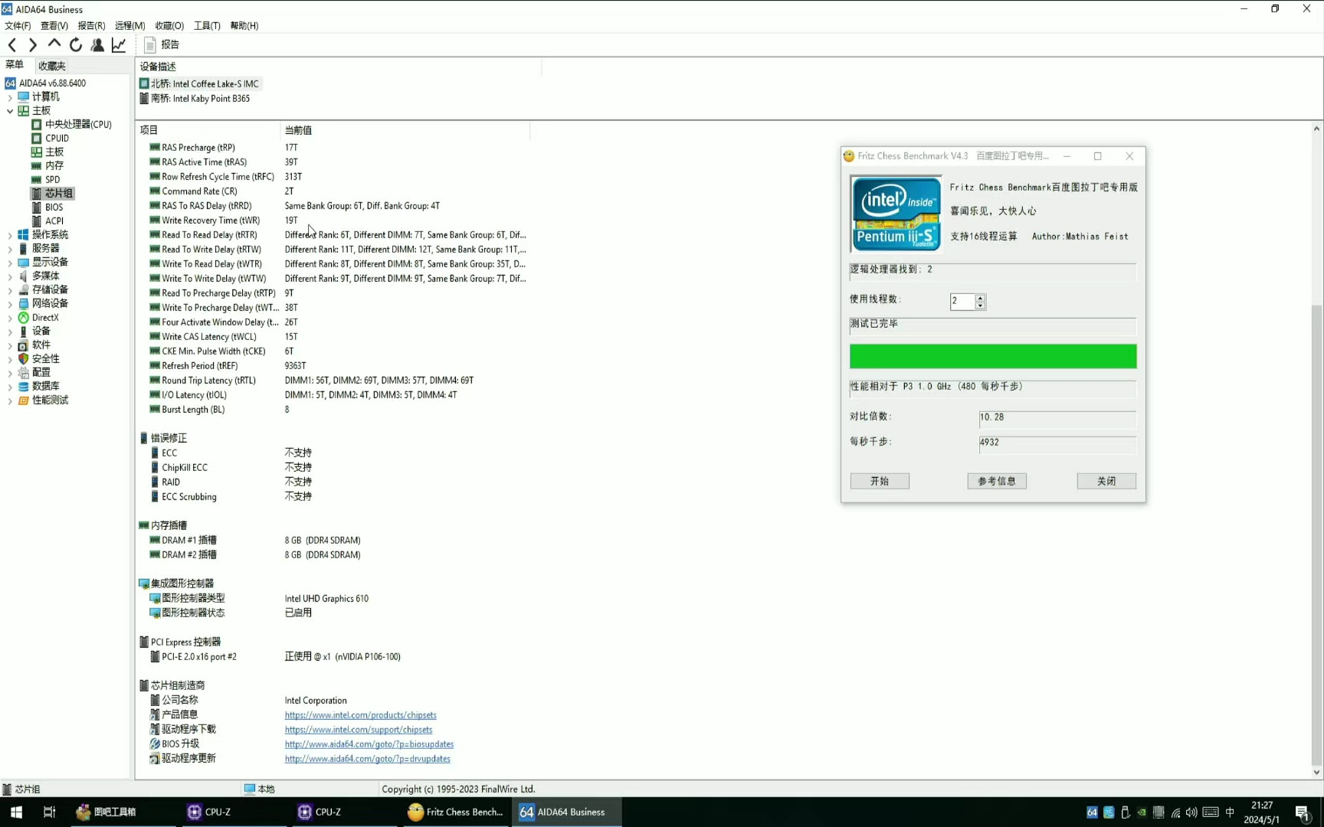Image resolution: width=1324 pixels, height=827 pixels.
Task: Select ACPI tree item
Action: pos(54,221)
